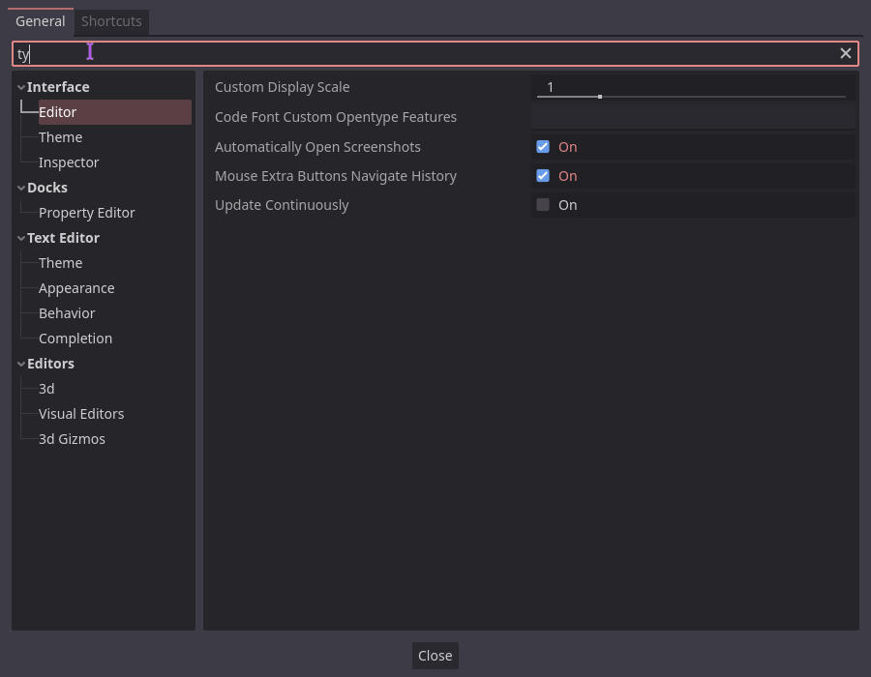Select Appearance under Text Editor
The width and height of the screenshot is (871, 677).
coord(76,287)
